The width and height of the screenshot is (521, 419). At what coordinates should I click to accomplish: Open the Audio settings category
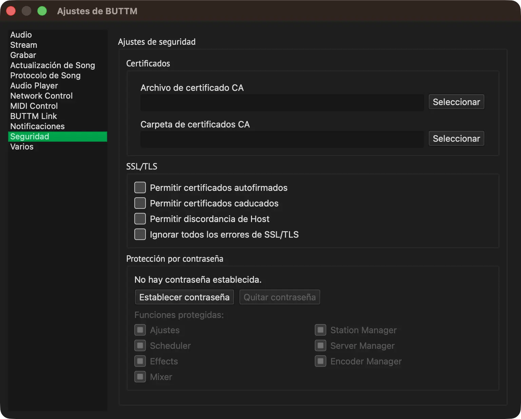[x=57, y=35]
